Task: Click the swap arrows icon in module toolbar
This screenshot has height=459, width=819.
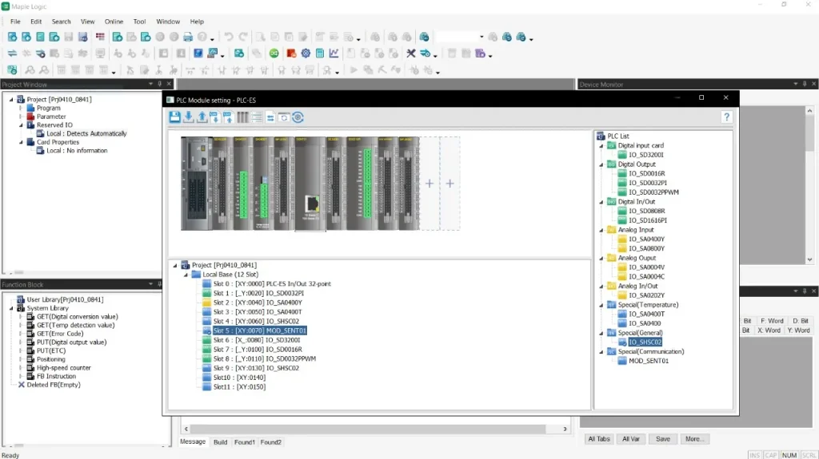Action: pos(270,118)
